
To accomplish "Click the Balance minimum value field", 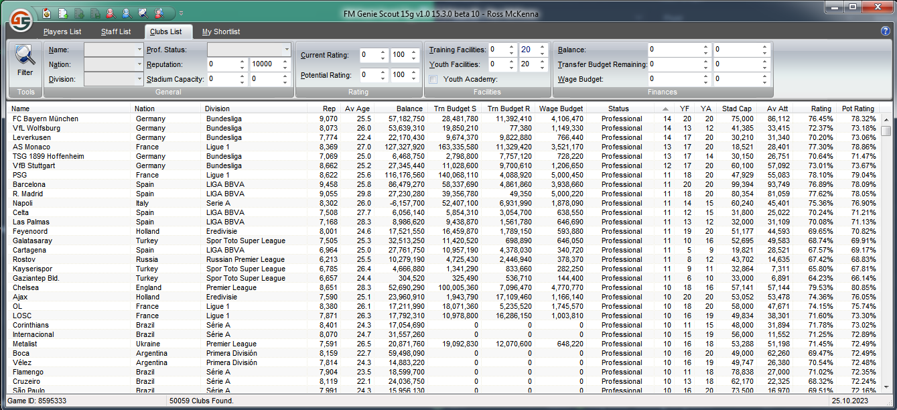I will [679, 50].
